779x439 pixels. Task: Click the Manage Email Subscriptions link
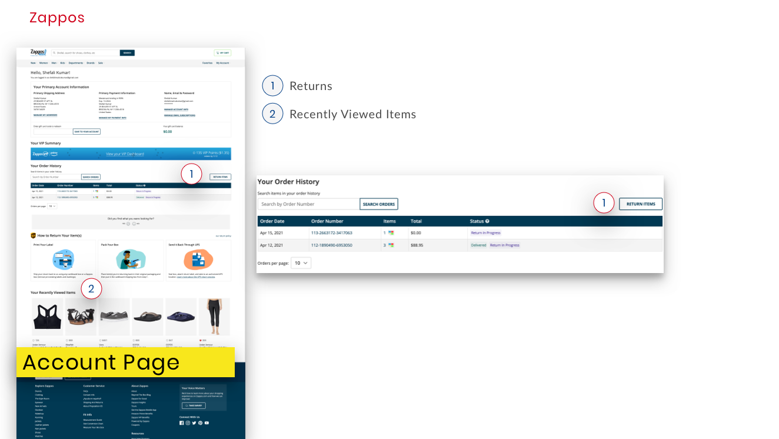pos(179,115)
